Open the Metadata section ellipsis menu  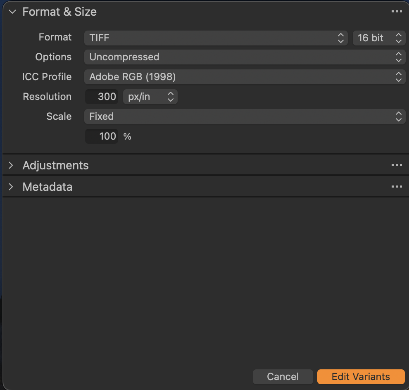tap(396, 187)
